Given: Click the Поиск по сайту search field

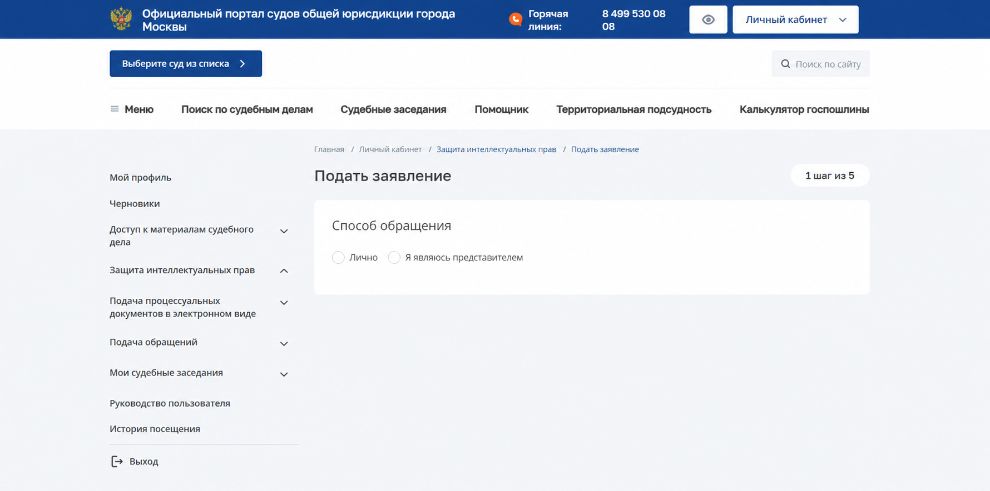Looking at the screenshot, I should [820, 64].
